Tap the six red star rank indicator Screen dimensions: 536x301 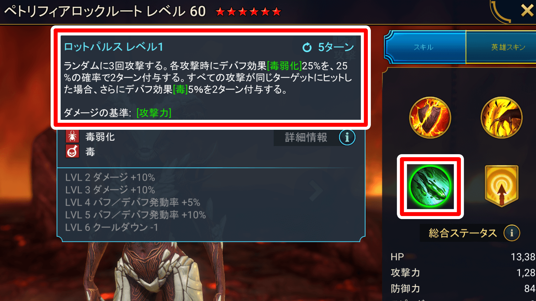click(x=248, y=12)
